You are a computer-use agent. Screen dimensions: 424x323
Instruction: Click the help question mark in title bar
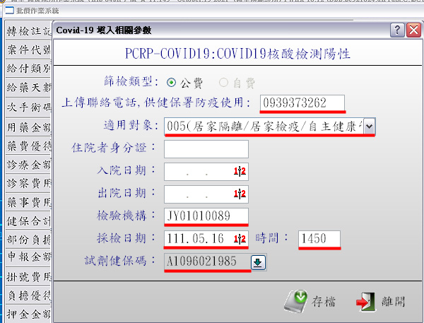(x=397, y=30)
